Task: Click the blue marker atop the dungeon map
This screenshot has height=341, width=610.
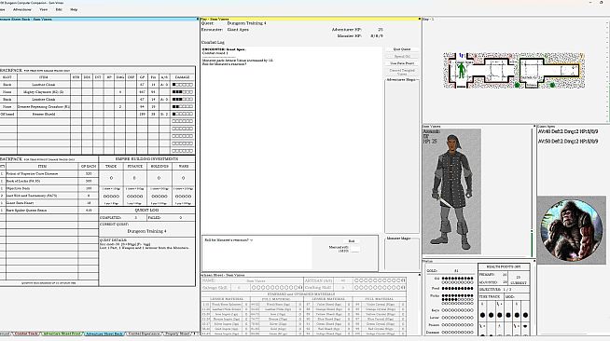Action: coord(462,56)
